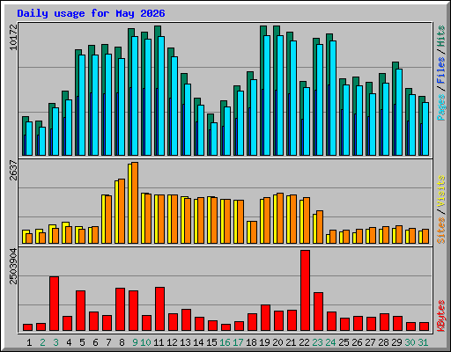Click day label 22 on the x-axis
Viewport: 451px width, 352px height.
click(304, 342)
